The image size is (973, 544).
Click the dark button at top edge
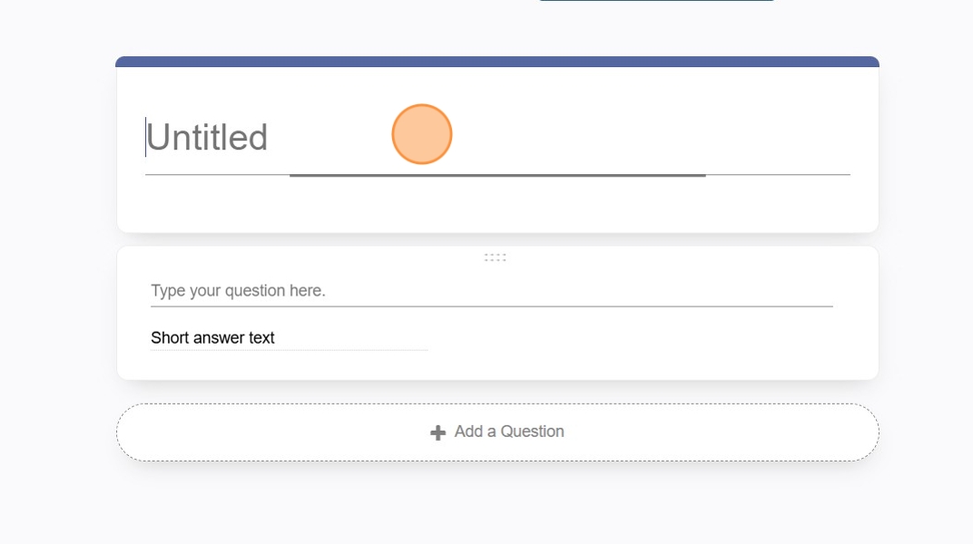pos(656,1)
